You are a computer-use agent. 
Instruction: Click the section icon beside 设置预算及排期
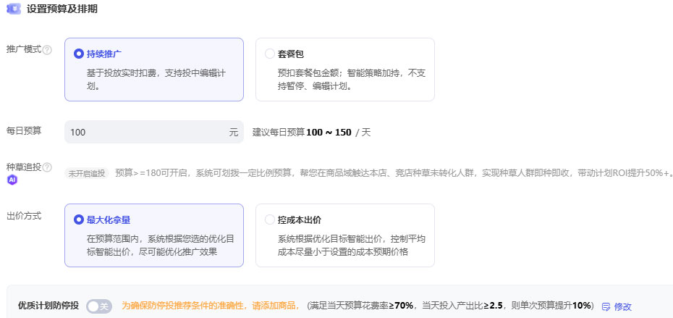point(14,9)
